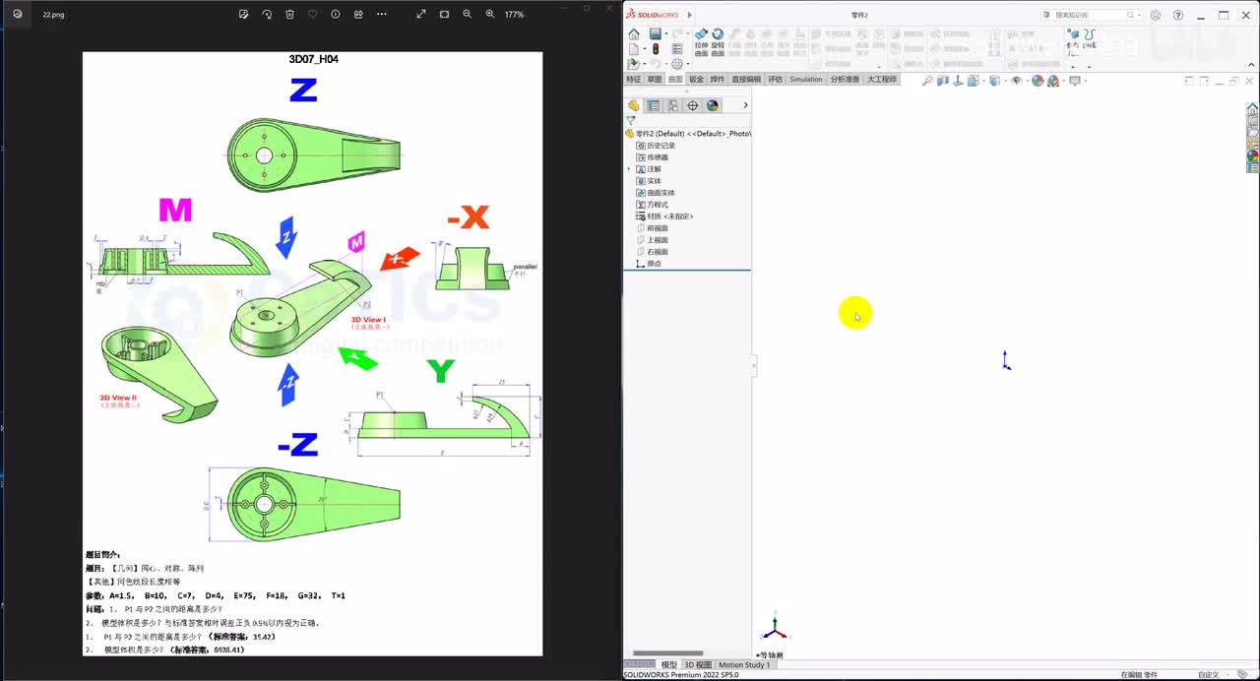This screenshot has height=681, width=1260.
Task: Open the 模型 bottom tab
Action: pyautogui.click(x=669, y=665)
